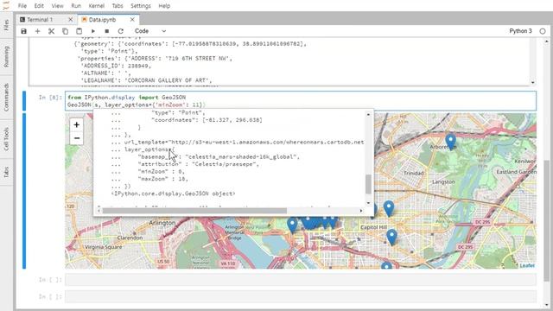Open the cell type dropdown showing Code
Viewport: 553px width, 311px height.
click(150, 31)
